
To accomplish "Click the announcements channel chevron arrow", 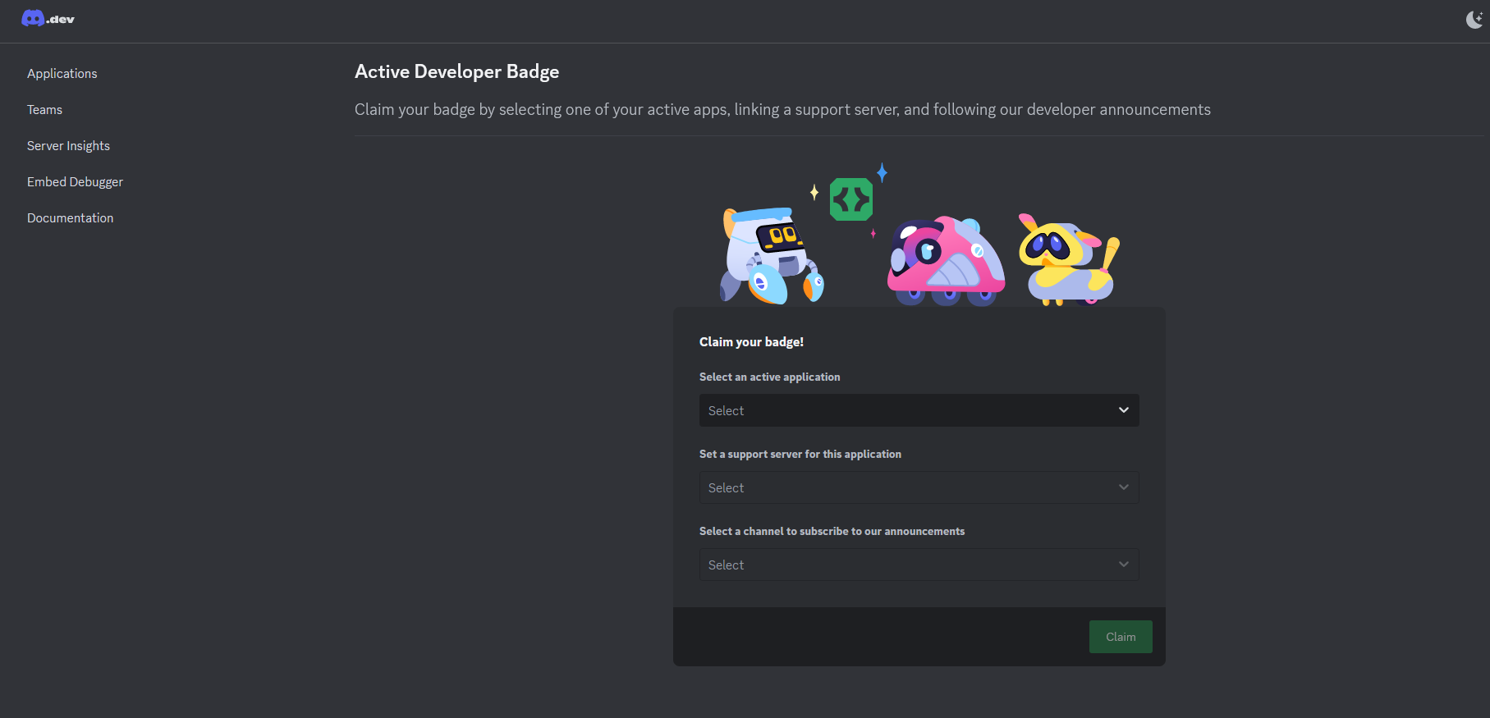I will click(1123, 565).
